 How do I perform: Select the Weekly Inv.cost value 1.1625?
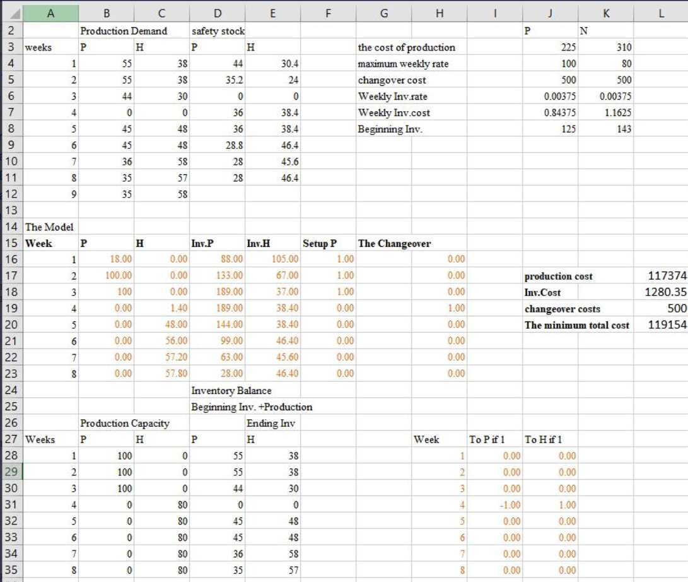point(606,112)
